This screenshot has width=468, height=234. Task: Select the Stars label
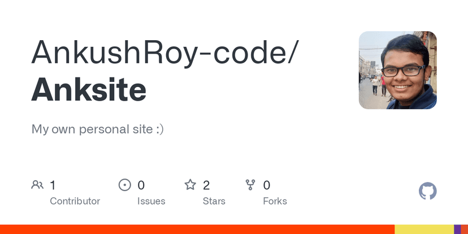tap(214, 201)
